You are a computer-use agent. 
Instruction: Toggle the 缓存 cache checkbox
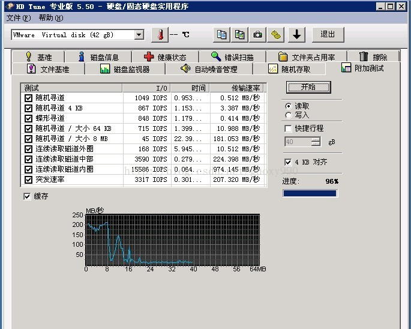click(x=27, y=196)
